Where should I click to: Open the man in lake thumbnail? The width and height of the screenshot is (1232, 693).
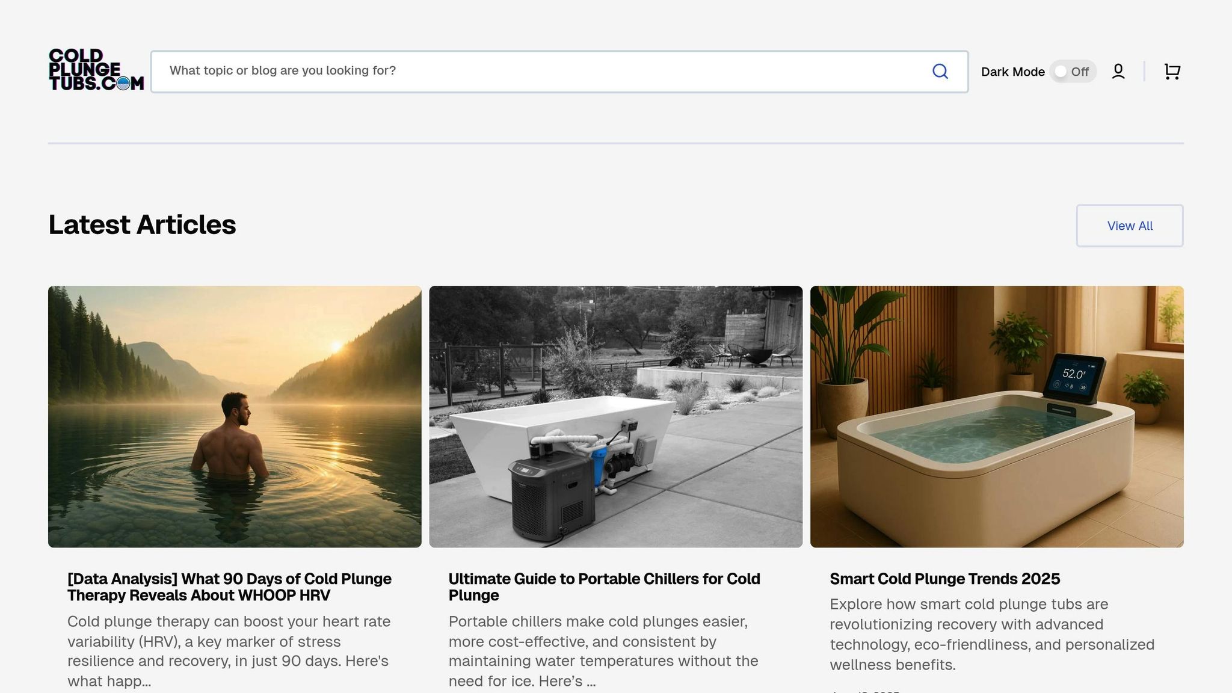coord(235,416)
